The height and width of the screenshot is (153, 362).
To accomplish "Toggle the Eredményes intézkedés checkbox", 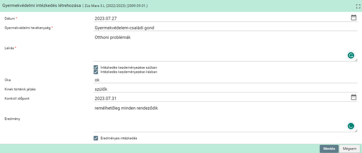I will point(96,139).
